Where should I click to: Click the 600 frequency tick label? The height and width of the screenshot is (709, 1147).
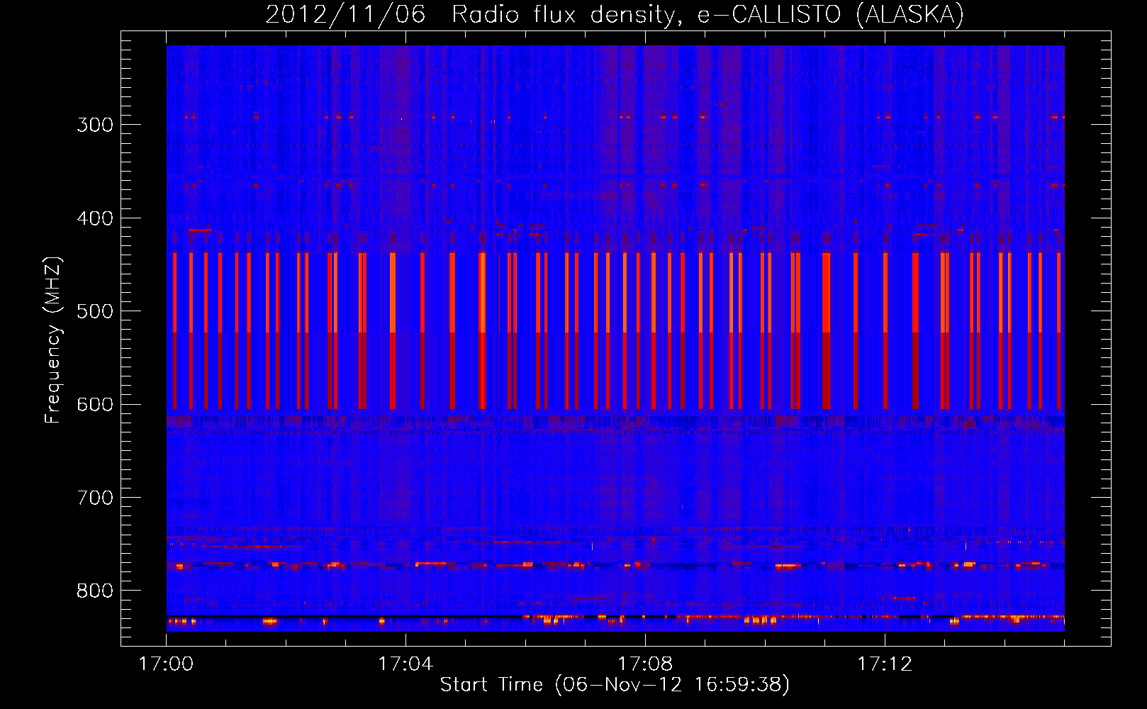coord(95,405)
